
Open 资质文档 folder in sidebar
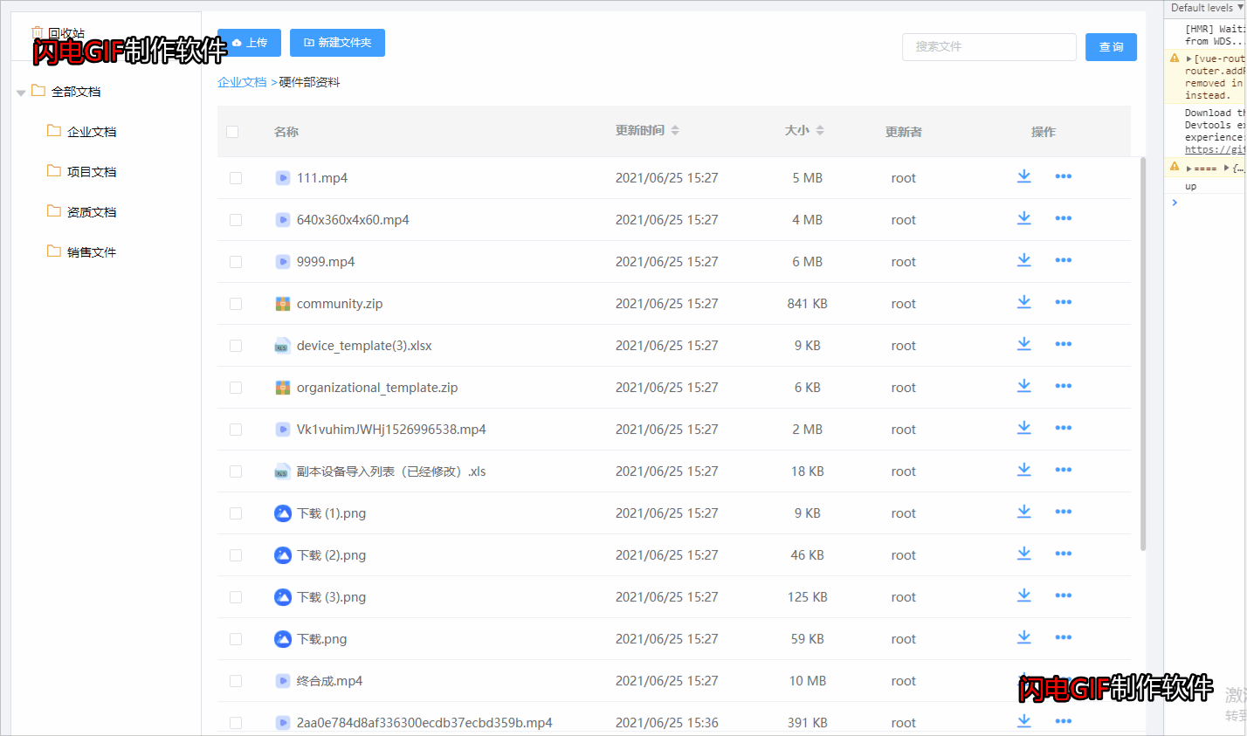[92, 212]
